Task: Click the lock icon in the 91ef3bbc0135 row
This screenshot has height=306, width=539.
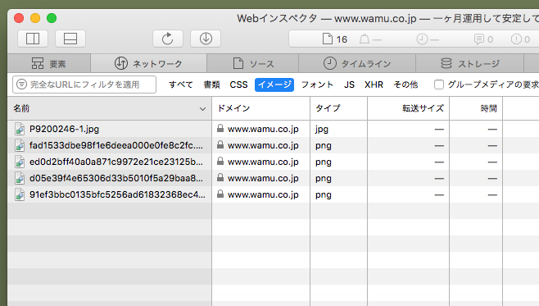Action: point(220,194)
